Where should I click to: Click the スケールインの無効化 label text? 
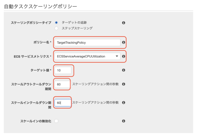36,121
